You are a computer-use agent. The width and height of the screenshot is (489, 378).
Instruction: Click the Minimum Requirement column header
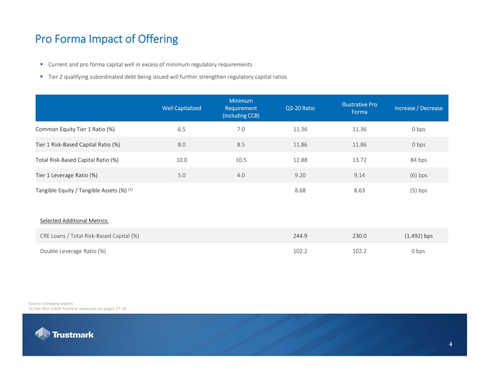(241, 108)
